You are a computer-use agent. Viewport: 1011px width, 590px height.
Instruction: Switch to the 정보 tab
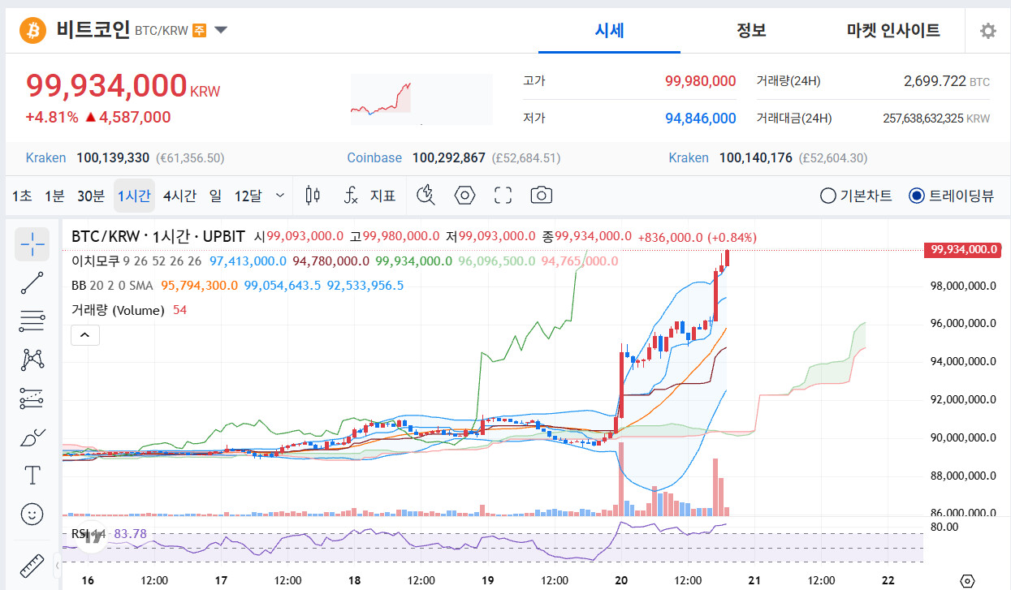click(x=751, y=31)
